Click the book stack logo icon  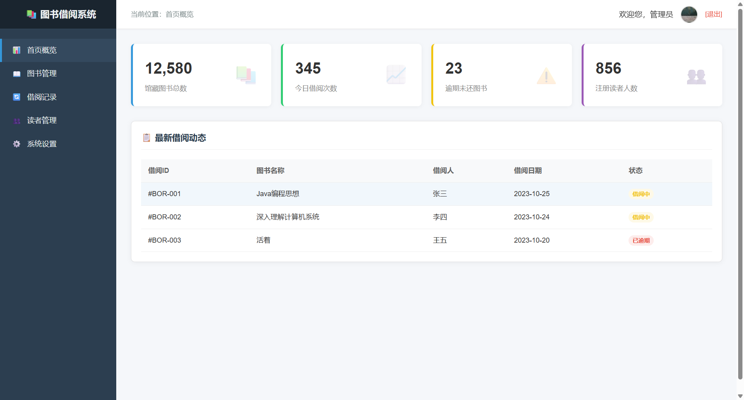click(x=31, y=14)
